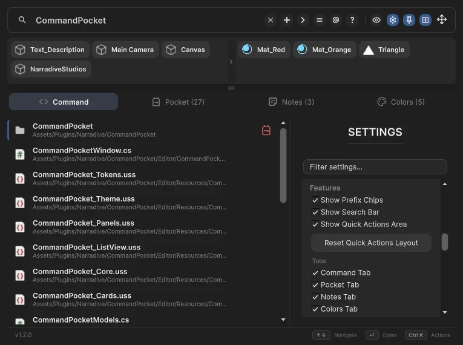Click the blue layout grid button

425,20
